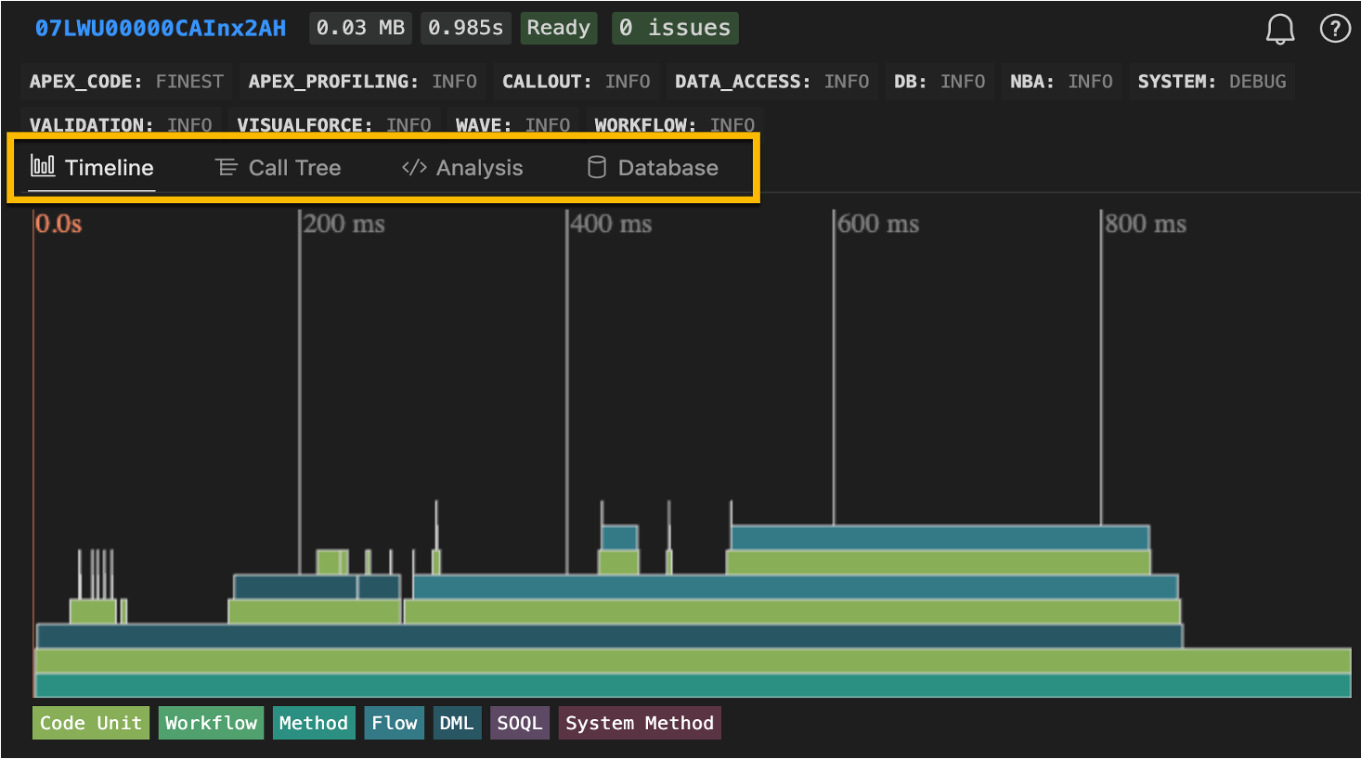Click the DML legend swatch

[x=456, y=723]
